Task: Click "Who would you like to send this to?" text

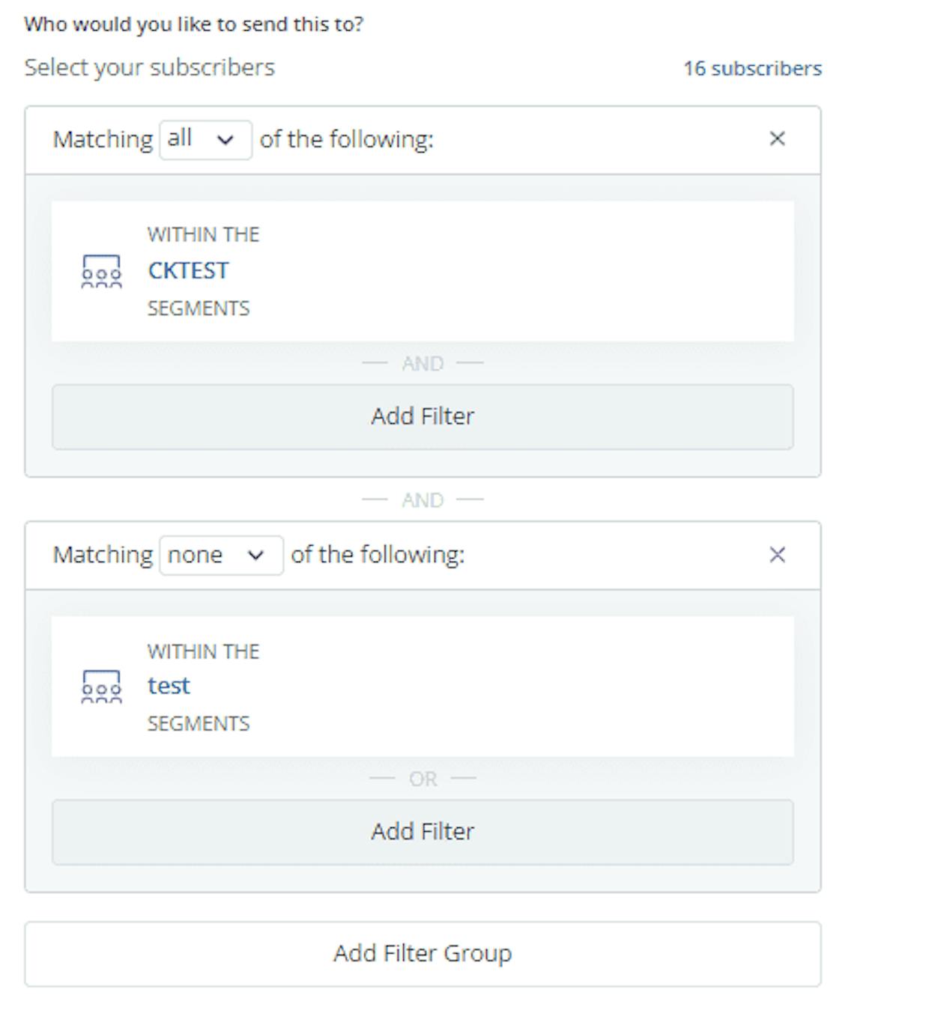Action: tap(193, 24)
